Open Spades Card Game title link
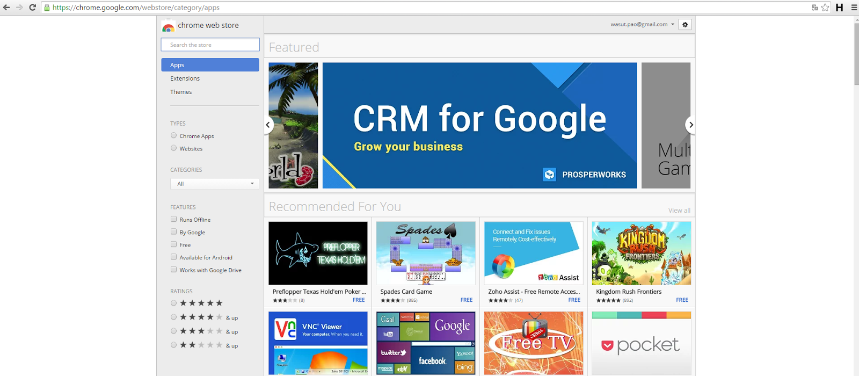The height and width of the screenshot is (376, 859). coord(406,292)
